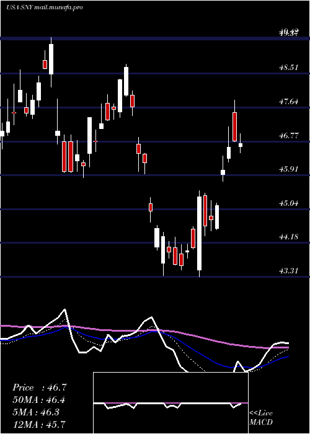The width and height of the screenshot is (310, 434).
Task: Click the 50MA : 46.4 readout
Action: point(39,400)
